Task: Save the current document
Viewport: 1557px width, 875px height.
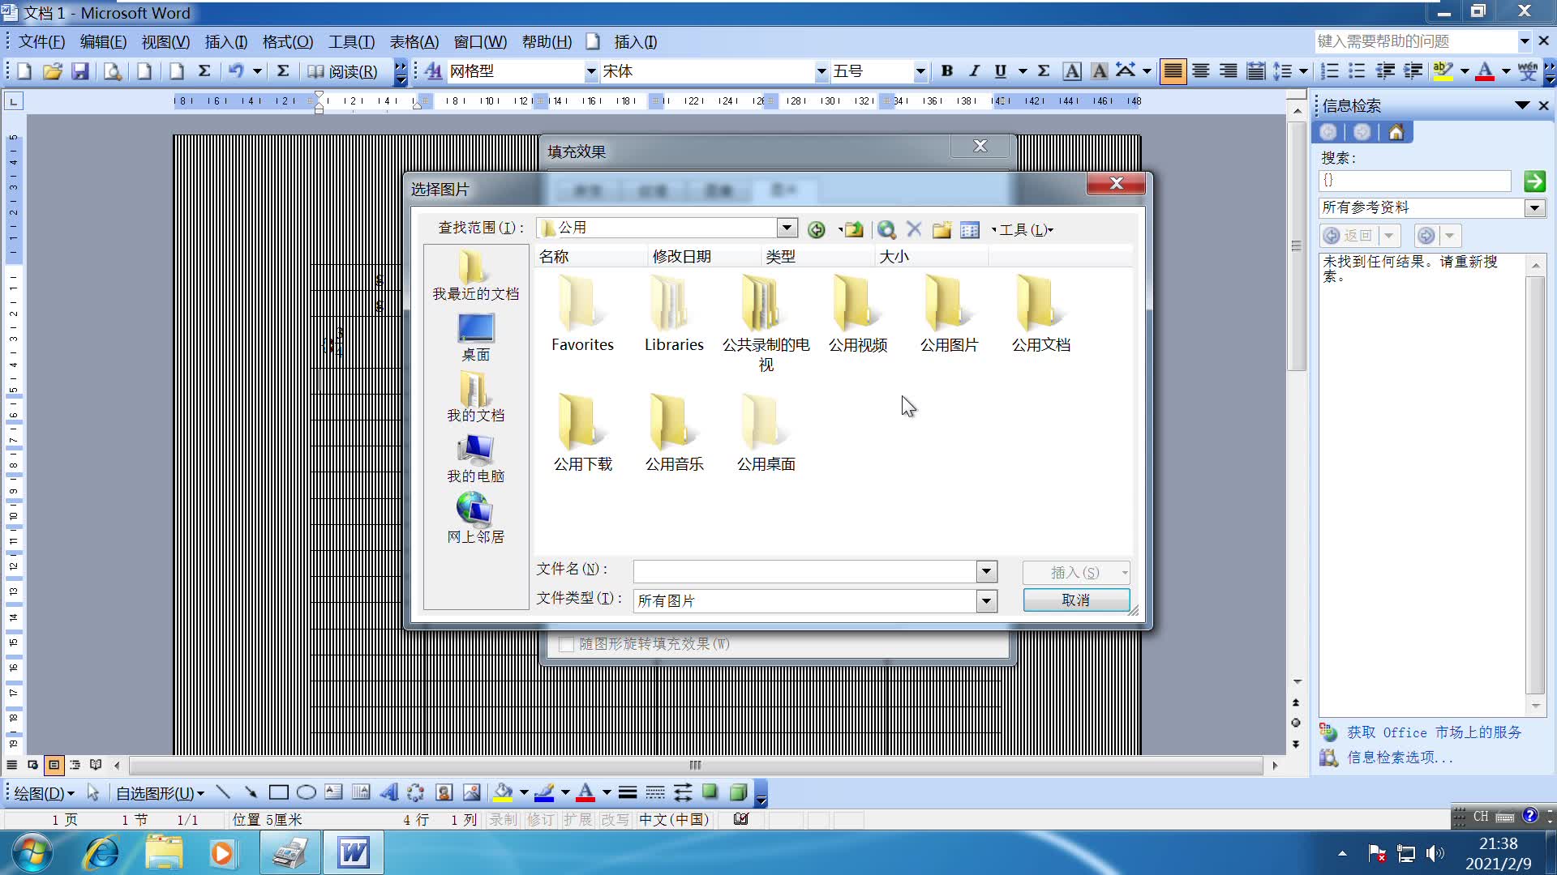Action: [x=79, y=71]
